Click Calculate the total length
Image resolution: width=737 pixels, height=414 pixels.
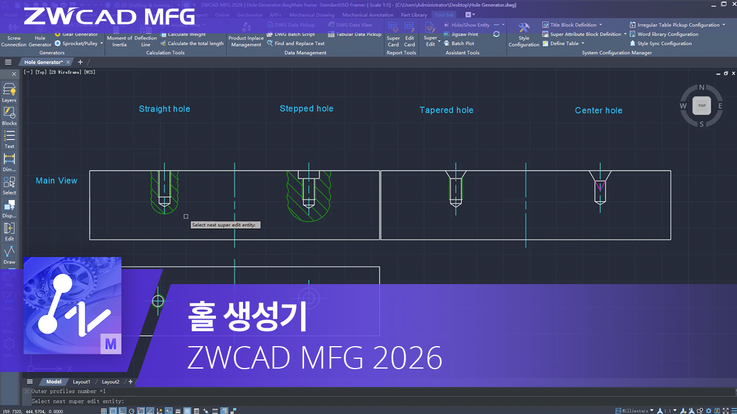coord(192,44)
